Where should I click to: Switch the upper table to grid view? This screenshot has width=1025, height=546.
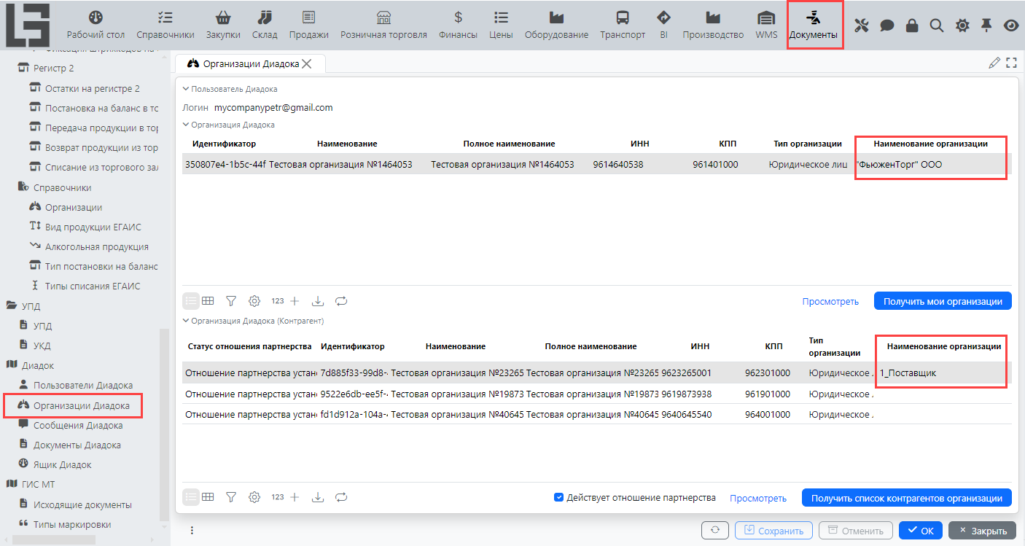click(208, 301)
